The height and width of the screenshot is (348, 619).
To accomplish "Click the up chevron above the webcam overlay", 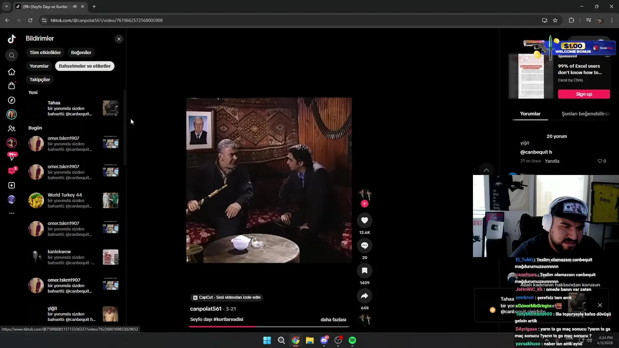I will pyautogui.click(x=486, y=170).
